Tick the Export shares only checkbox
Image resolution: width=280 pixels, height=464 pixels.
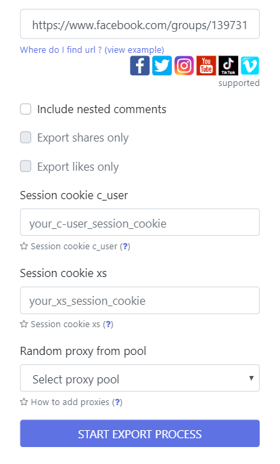[26, 138]
